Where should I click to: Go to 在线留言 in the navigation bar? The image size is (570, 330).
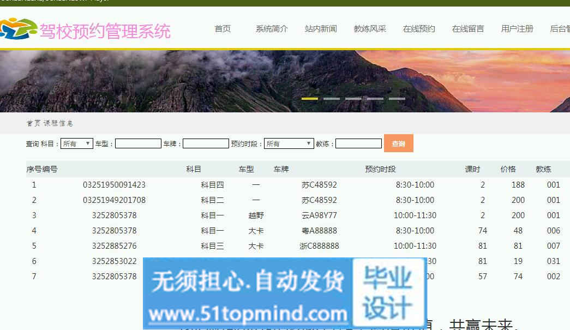tap(468, 29)
